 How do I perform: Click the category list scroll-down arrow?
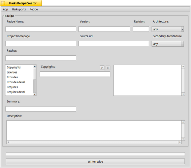coord(35,94)
